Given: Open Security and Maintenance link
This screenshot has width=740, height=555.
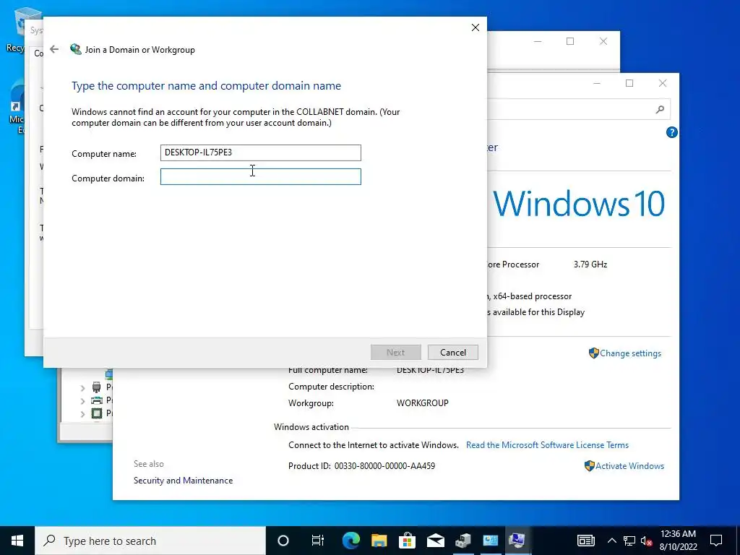Looking at the screenshot, I should tap(183, 481).
